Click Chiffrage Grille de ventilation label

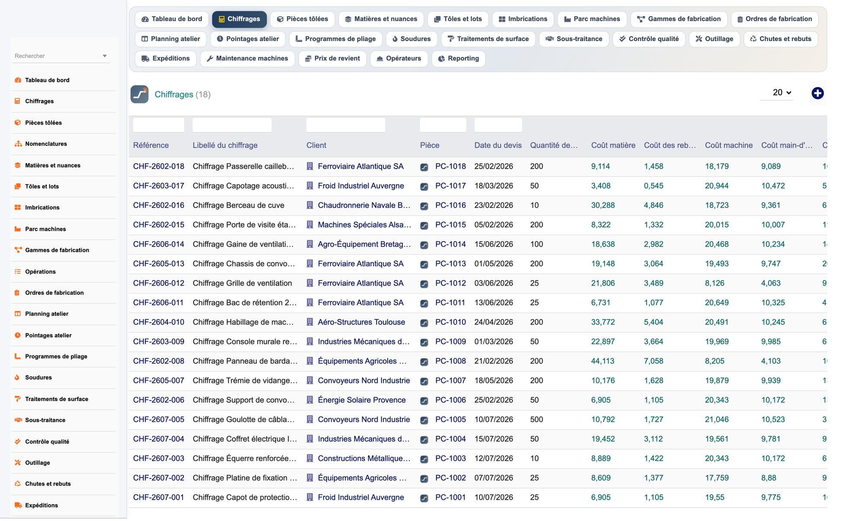pyautogui.click(x=242, y=283)
